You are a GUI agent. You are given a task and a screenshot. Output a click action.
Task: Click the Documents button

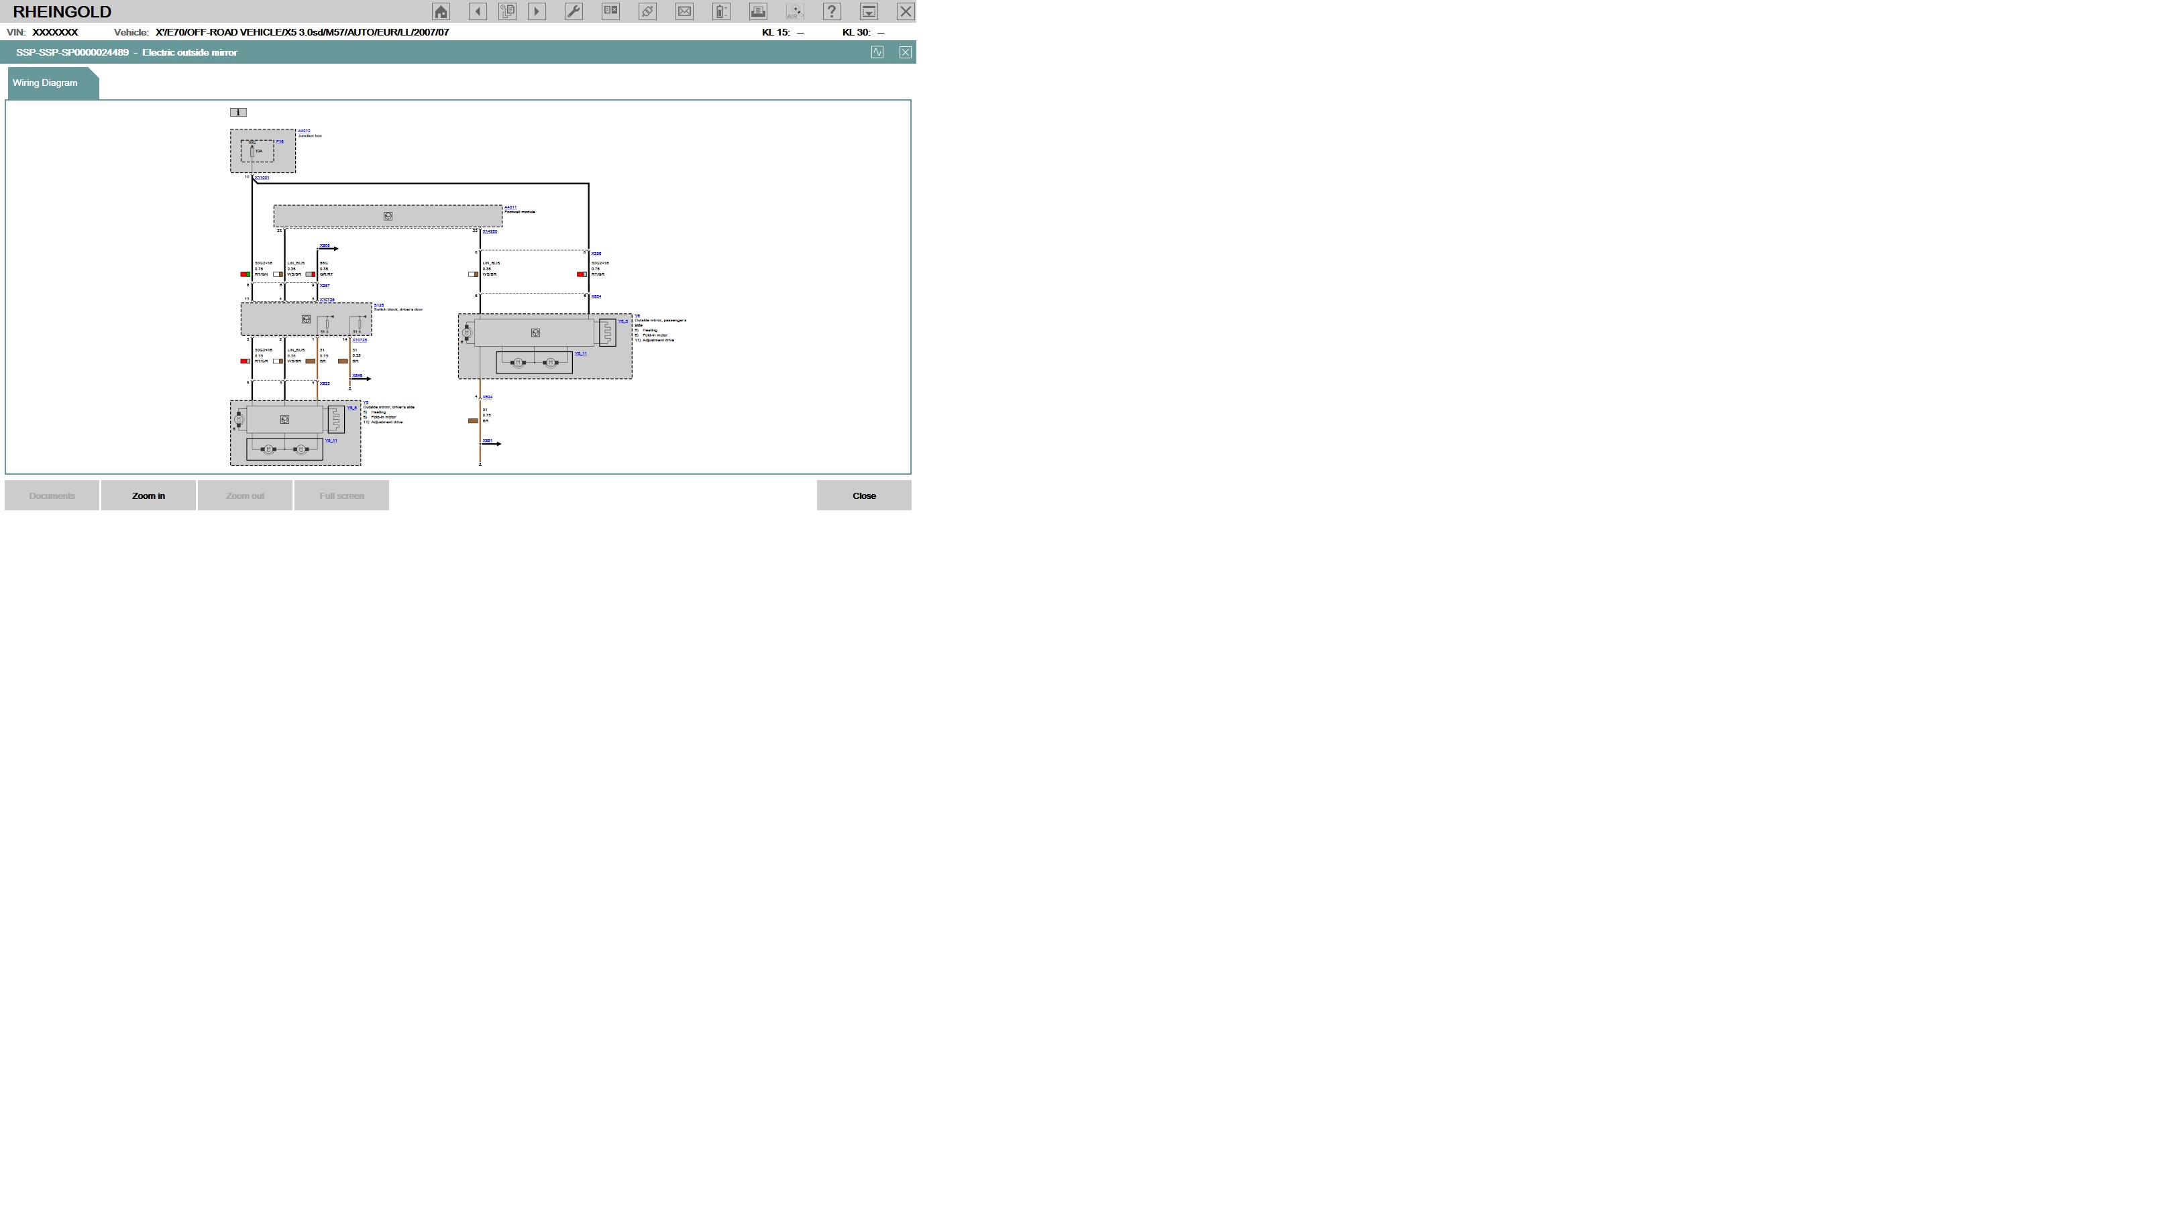tap(52, 496)
